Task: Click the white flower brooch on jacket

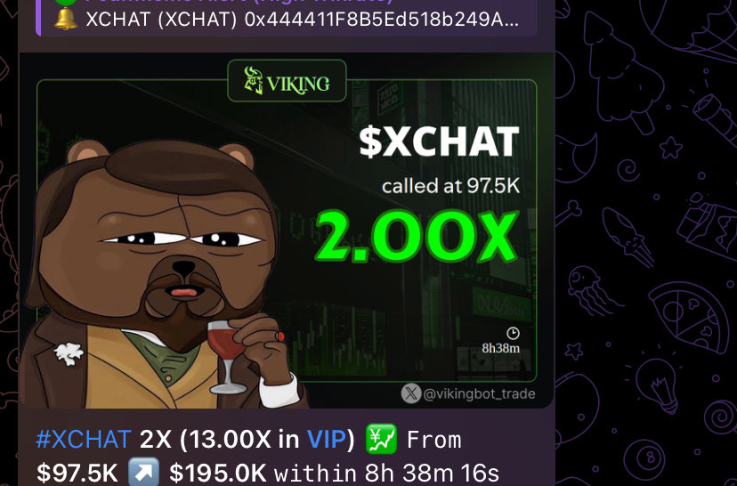Action: pyautogui.click(x=69, y=353)
